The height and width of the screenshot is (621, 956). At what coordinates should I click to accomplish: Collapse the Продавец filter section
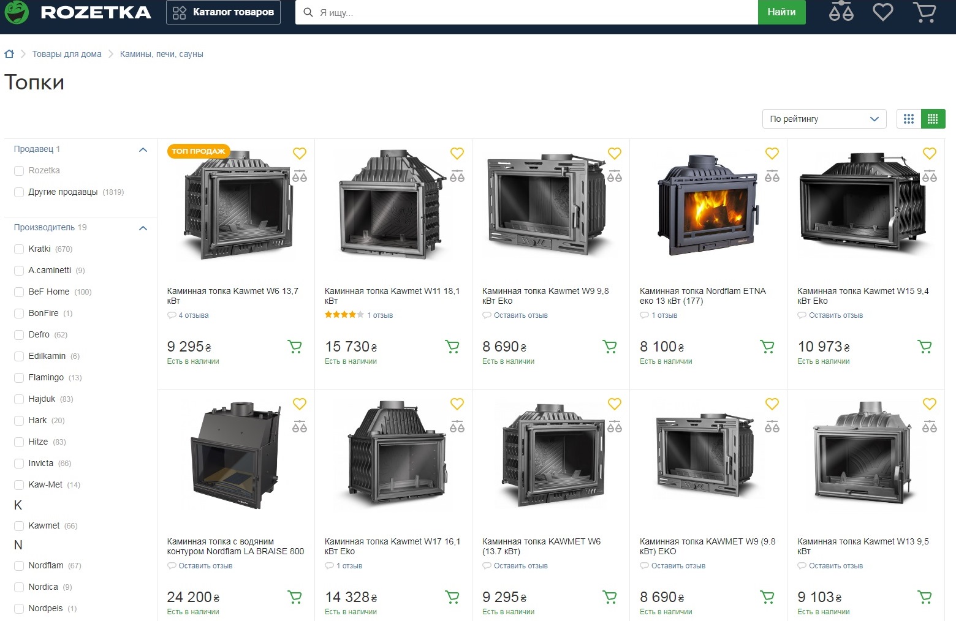click(143, 149)
